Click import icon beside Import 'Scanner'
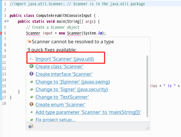The width and height of the screenshot is (181, 137). 31,59
